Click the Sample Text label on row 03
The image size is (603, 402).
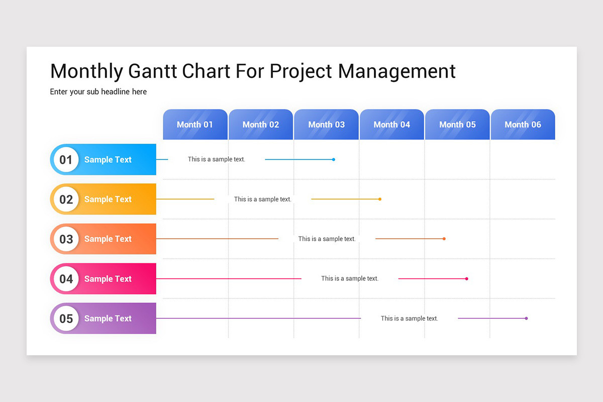pos(108,239)
